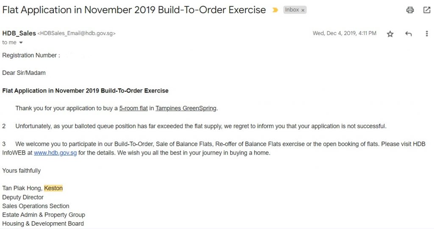Click the underlined Tampines GreenSpring text
This screenshot has height=229, width=434.
(186, 109)
